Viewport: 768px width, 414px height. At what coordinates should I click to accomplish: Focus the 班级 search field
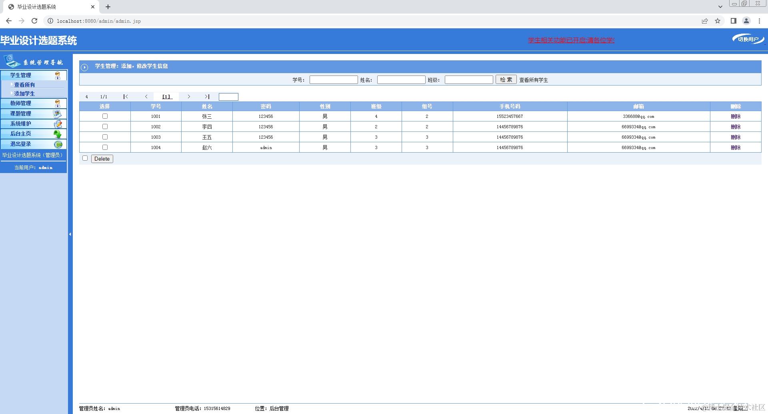[469, 80]
